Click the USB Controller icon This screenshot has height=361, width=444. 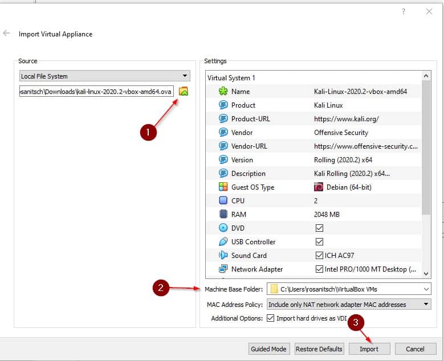(223, 242)
